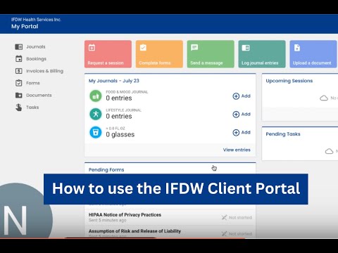
Task: Click the Request a session card
Action: click(x=108, y=54)
